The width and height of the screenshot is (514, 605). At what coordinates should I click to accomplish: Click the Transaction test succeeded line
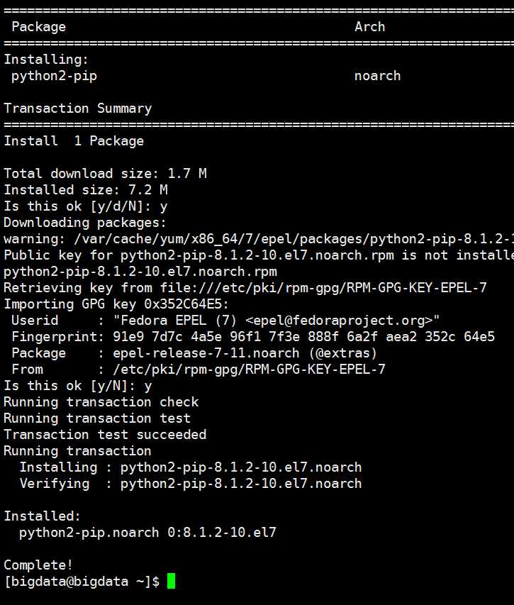click(x=105, y=435)
